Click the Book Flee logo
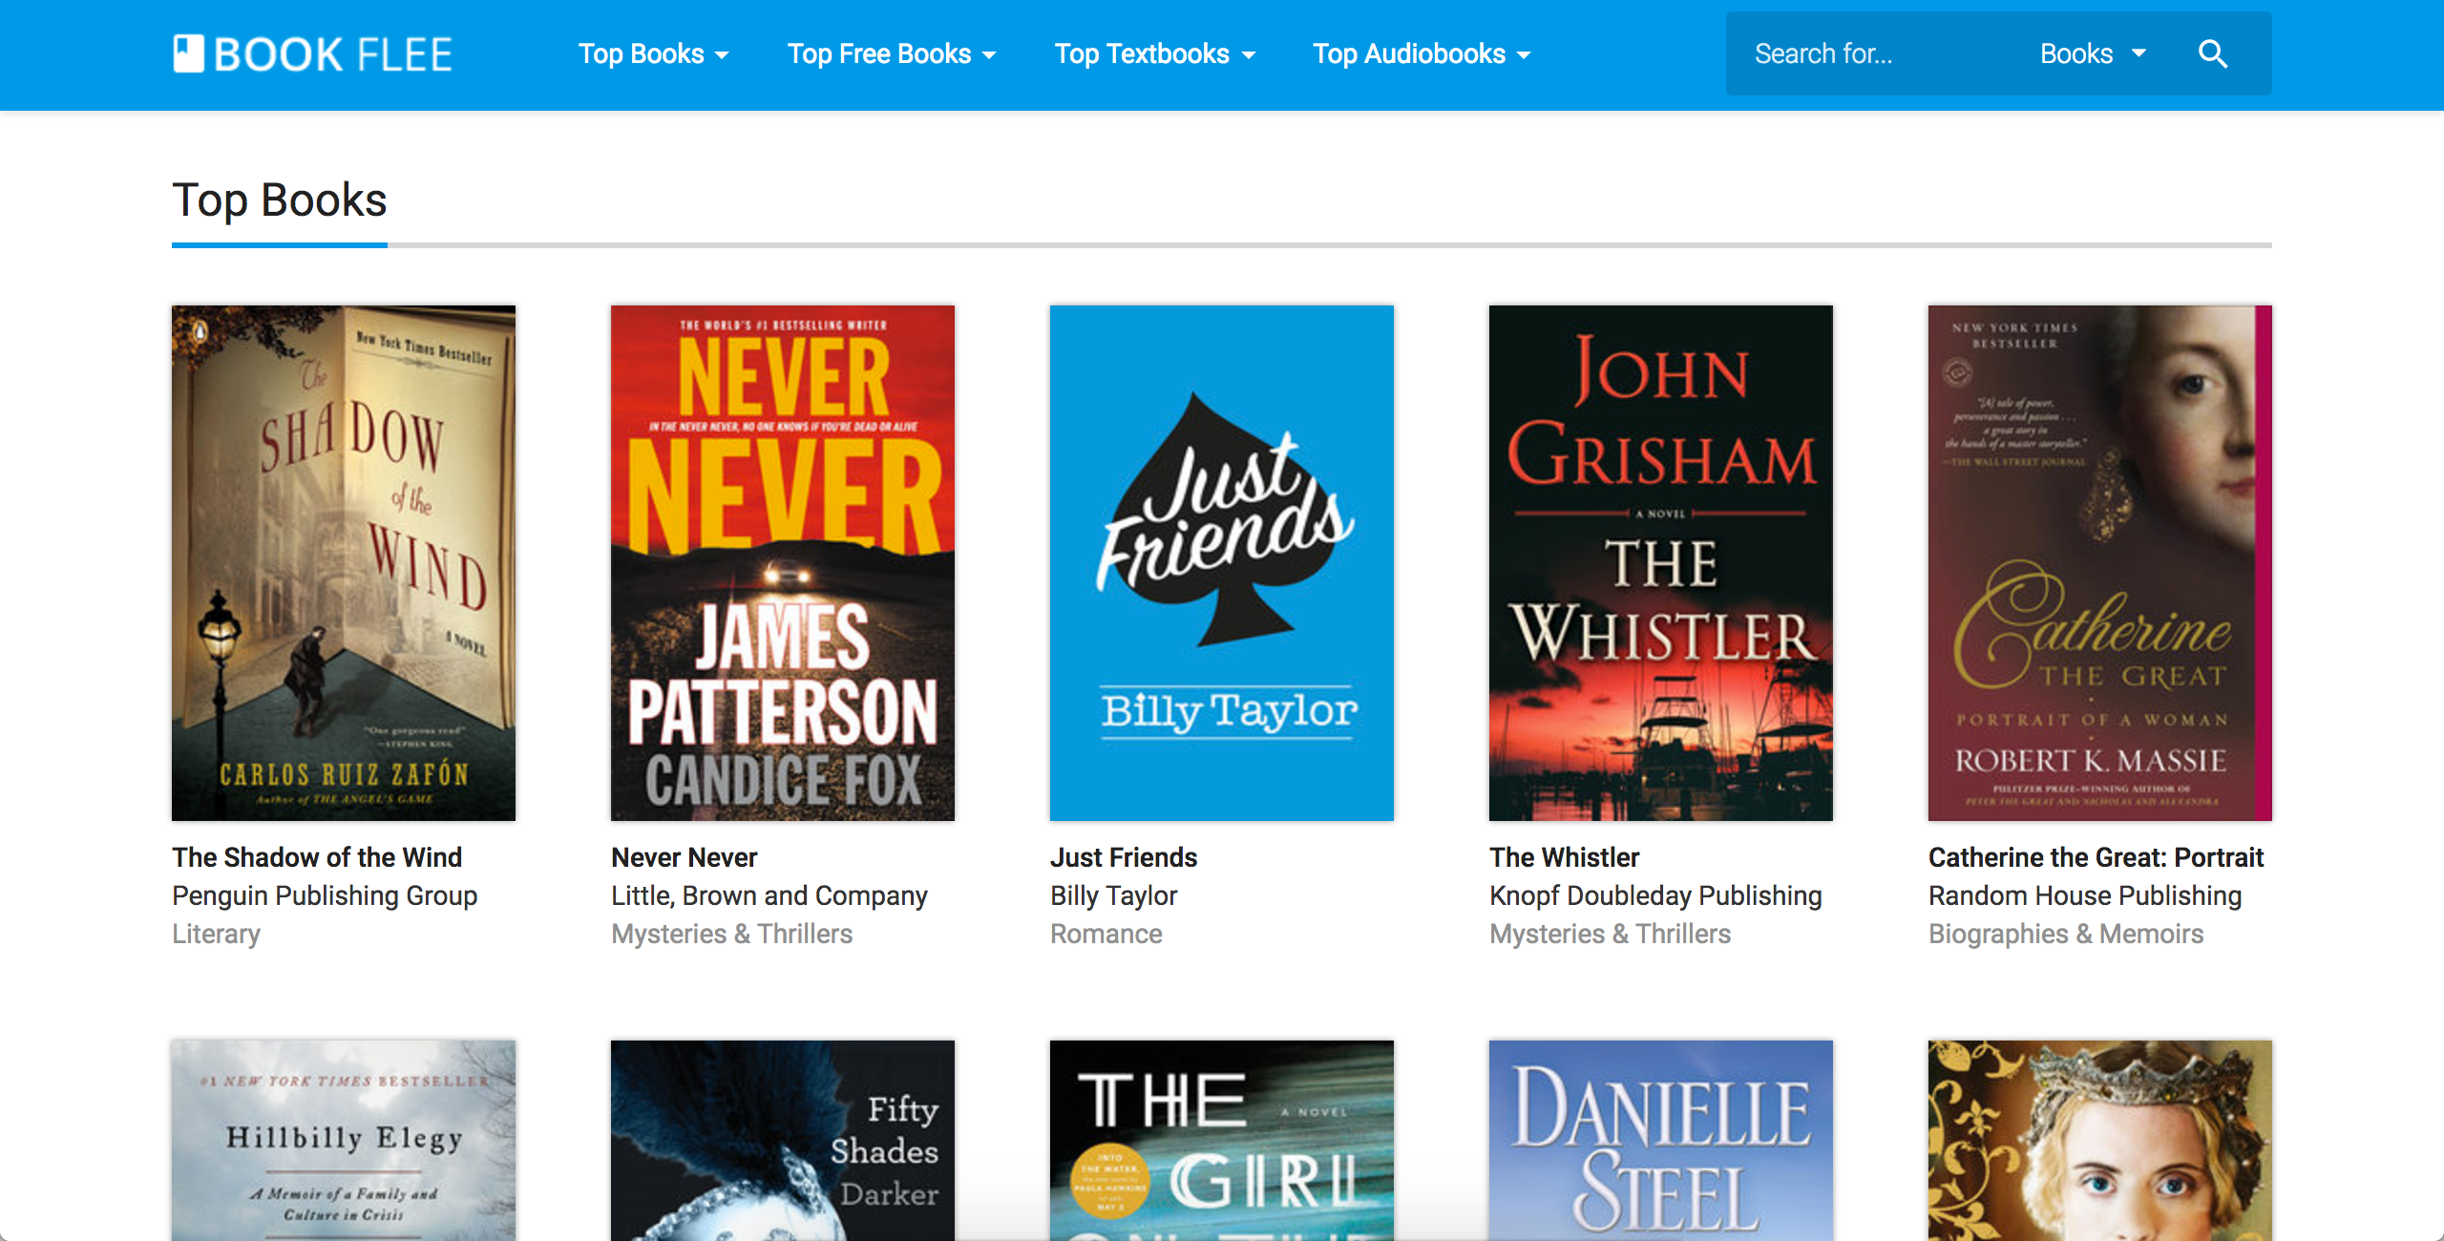 312,54
